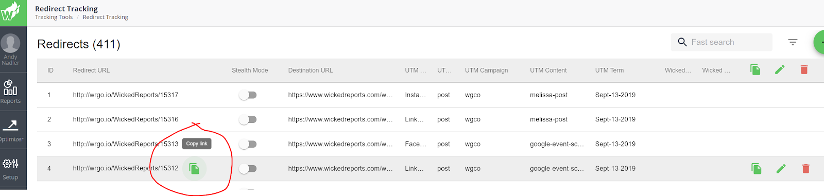Click the edit pencil icon in header
The image size is (824, 196).
780,69
